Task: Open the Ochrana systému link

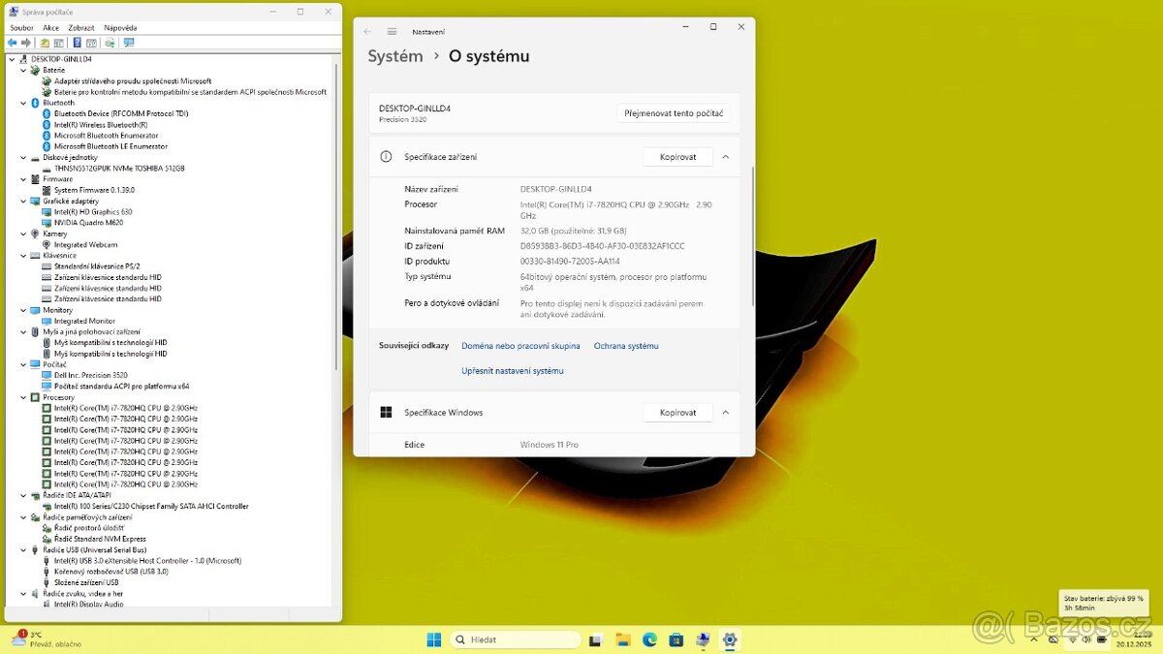Action: (x=625, y=345)
